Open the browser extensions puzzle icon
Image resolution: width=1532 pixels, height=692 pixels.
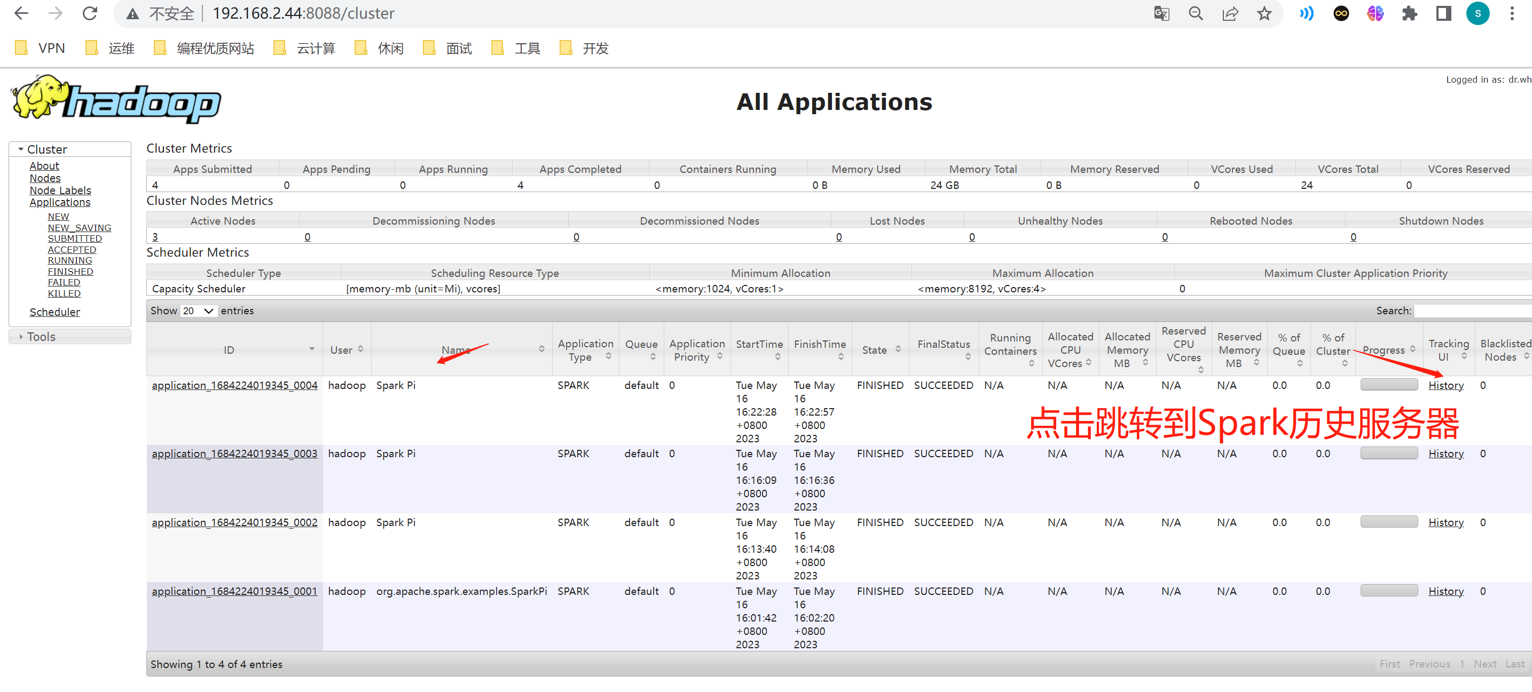(1410, 13)
